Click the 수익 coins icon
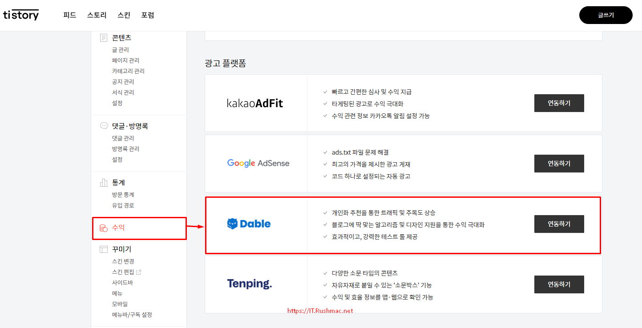The width and height of the screenshot is (642, 328). pyautogui.click(x=103, y=228)
